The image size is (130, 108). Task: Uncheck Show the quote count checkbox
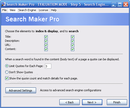tap(7, 78)
